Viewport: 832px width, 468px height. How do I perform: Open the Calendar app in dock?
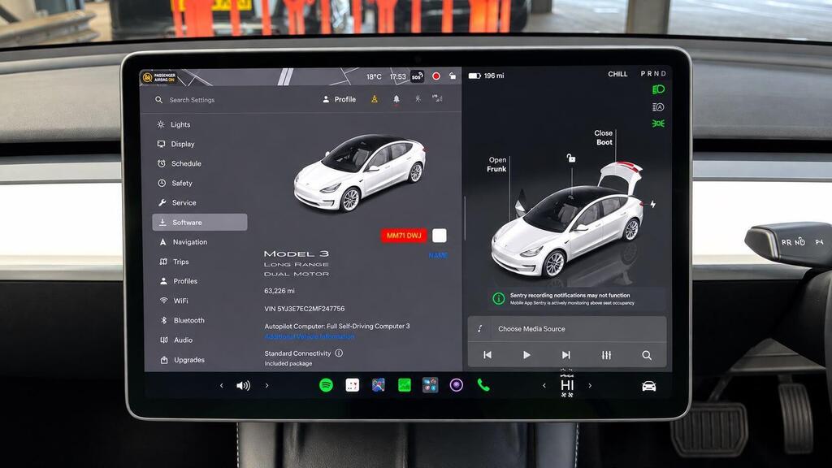click(353, 385)
